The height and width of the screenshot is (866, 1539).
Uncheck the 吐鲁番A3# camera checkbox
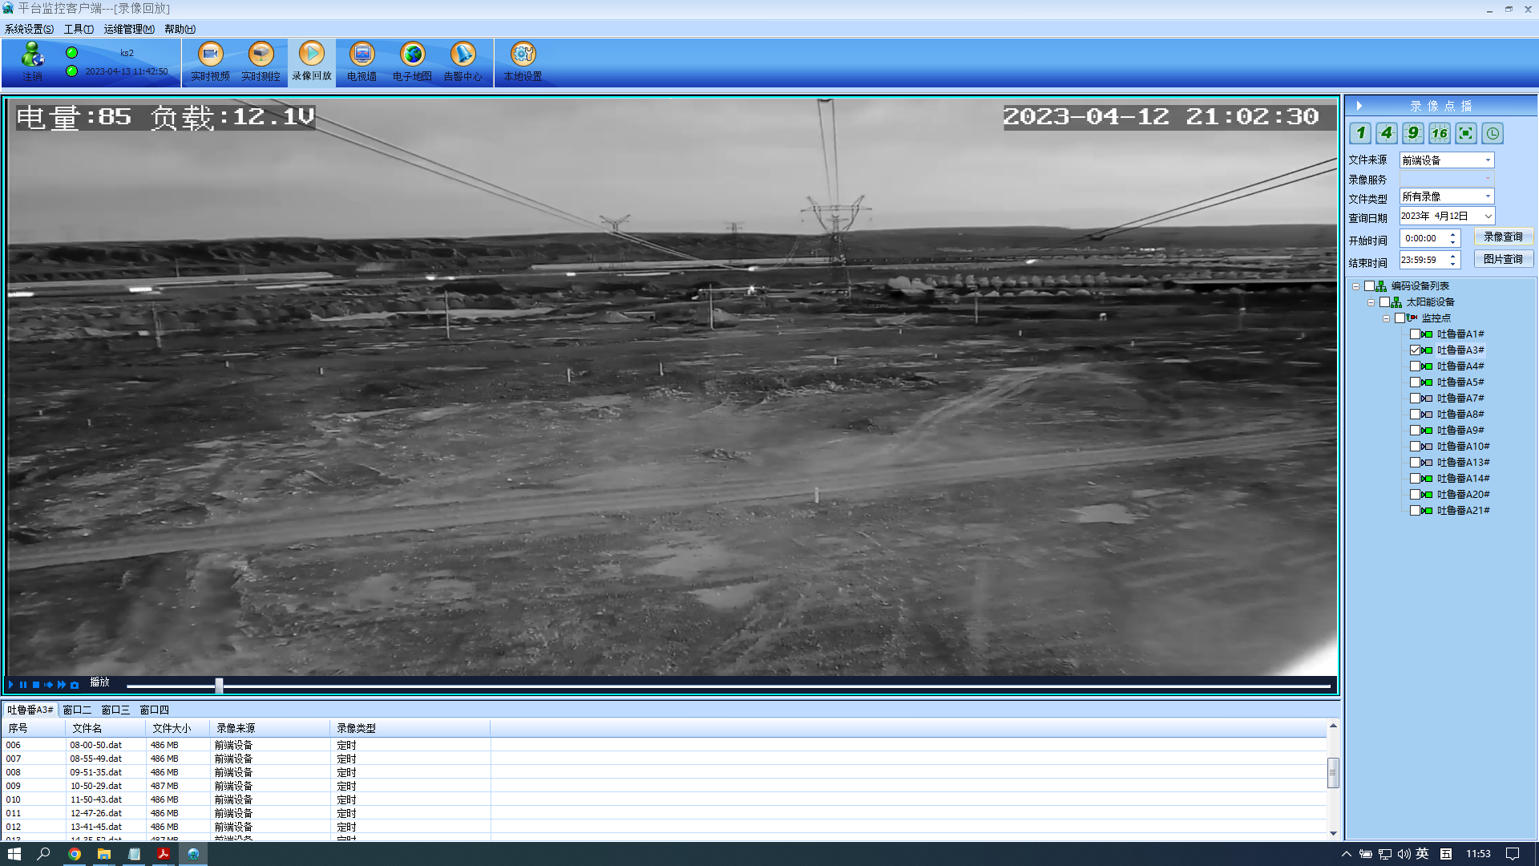(x=1415, y=350)
